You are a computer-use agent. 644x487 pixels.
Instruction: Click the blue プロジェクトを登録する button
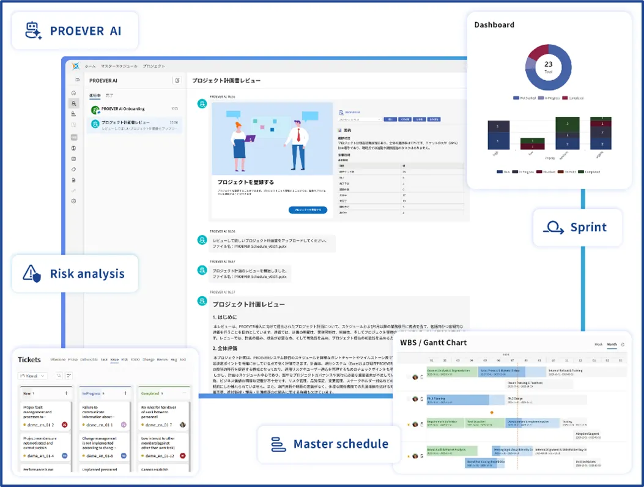(x=308, y=210)
